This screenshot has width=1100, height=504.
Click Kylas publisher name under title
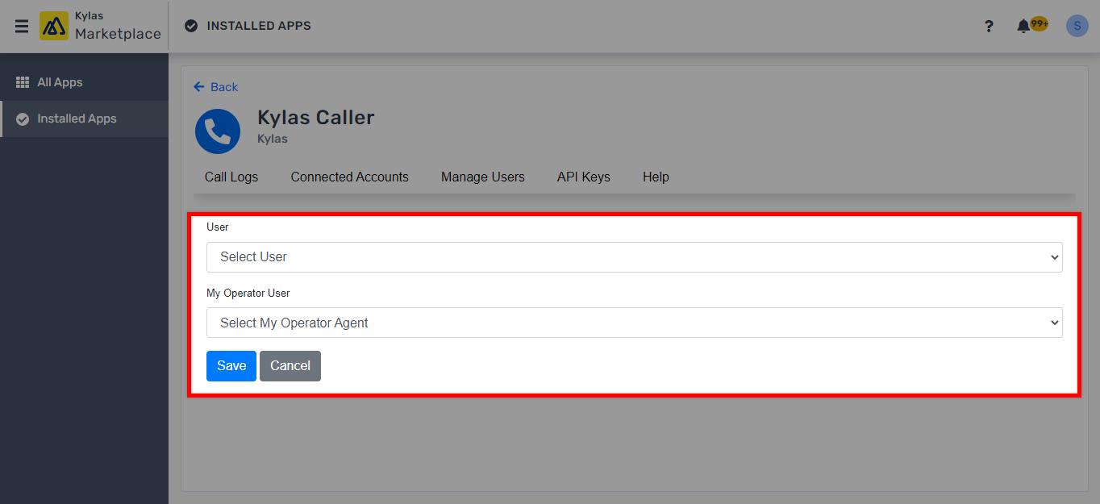tap(273, 139)
